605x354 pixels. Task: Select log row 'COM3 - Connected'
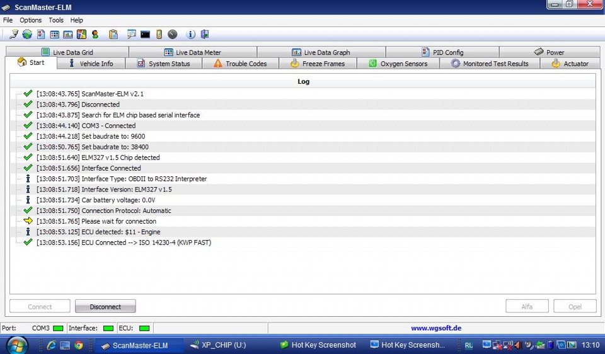click(303, 126)
